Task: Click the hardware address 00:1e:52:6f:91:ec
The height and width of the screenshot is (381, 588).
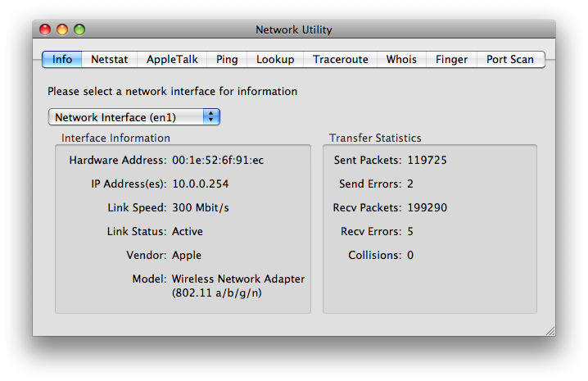Action: [x=218, y=160]
